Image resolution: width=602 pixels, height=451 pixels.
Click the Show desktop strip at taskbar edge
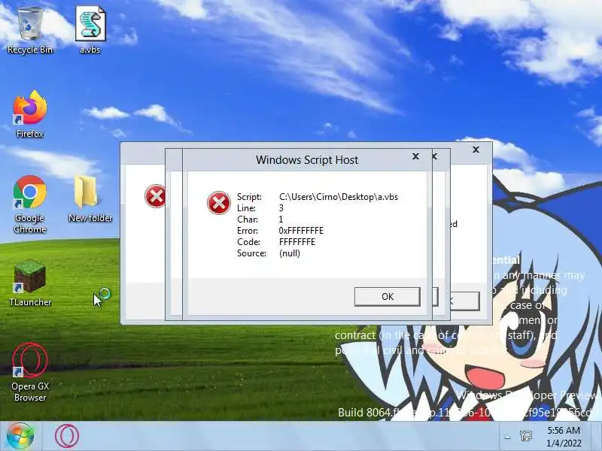596,436
